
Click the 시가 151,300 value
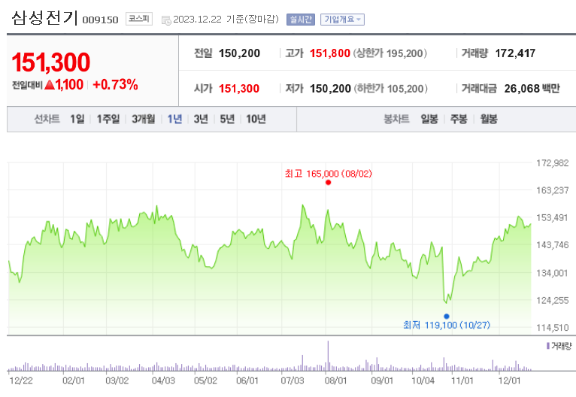[x=239, y=89]
